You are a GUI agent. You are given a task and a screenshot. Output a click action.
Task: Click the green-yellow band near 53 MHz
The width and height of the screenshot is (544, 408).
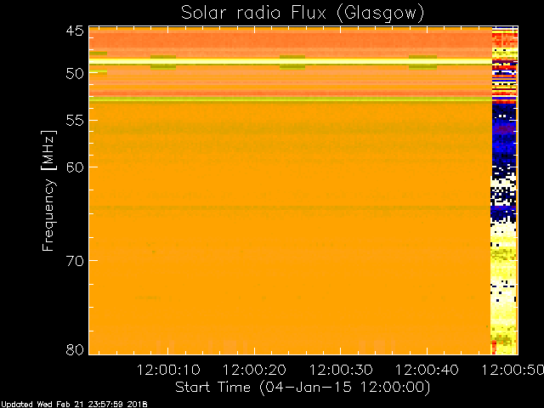pos(291,99)
